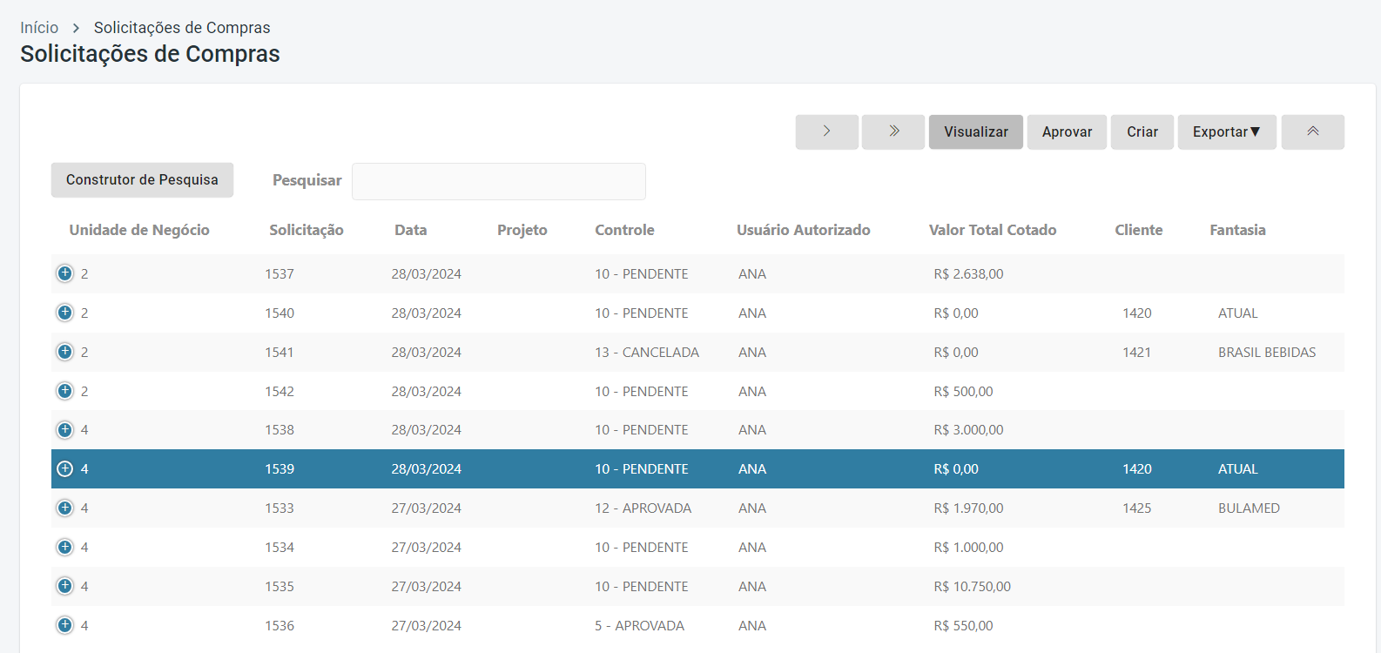Select request number 1538 cell
This screenshot has width=1381, height=653.
pos(280,429)
